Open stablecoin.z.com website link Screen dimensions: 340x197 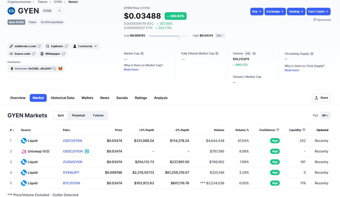(x=25, y=46)
